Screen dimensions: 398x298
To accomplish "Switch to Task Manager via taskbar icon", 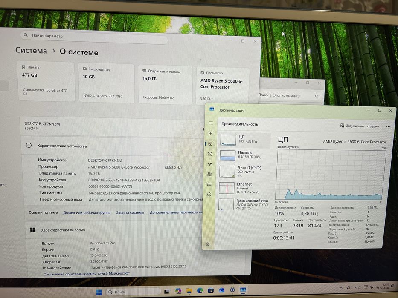I will [243, 289].
